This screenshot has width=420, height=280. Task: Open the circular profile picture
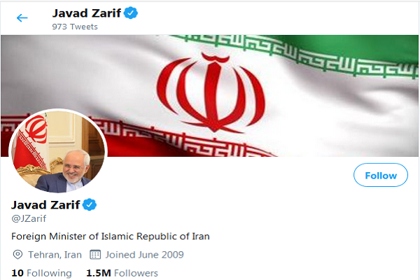click(58, 151)
